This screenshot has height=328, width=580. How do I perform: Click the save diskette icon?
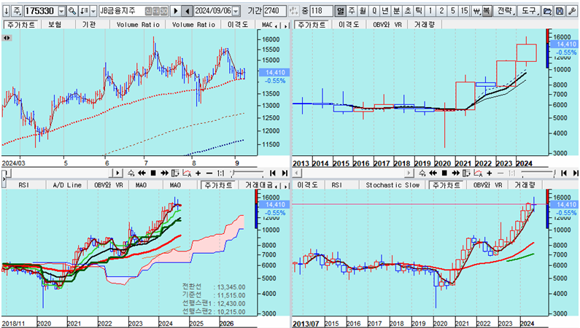click(559, 11)
